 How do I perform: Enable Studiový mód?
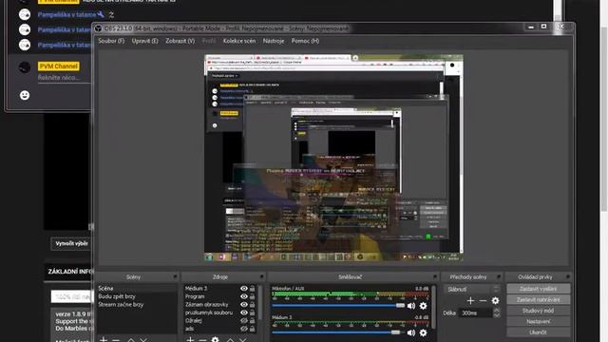tap(539, 311)
